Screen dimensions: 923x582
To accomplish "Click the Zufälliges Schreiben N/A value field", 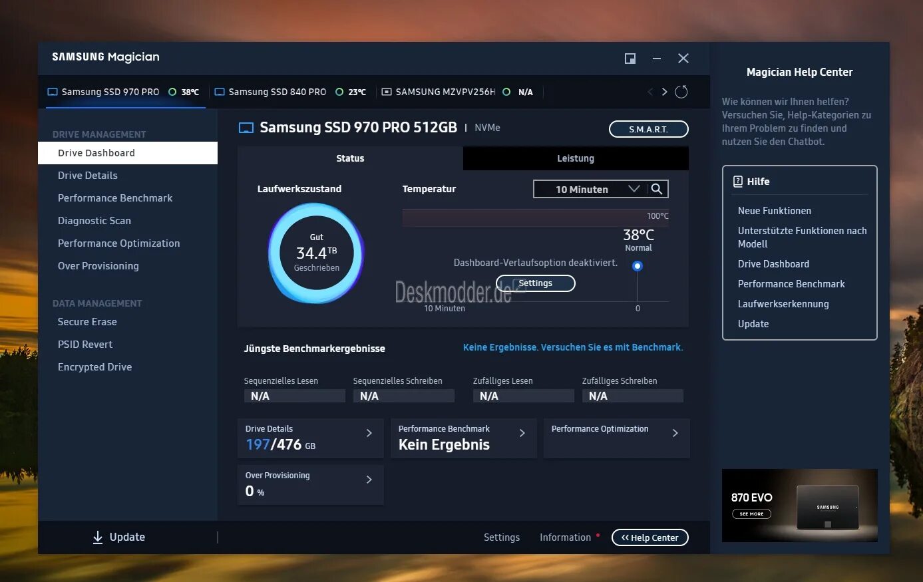I will click(x=633, y=396).
